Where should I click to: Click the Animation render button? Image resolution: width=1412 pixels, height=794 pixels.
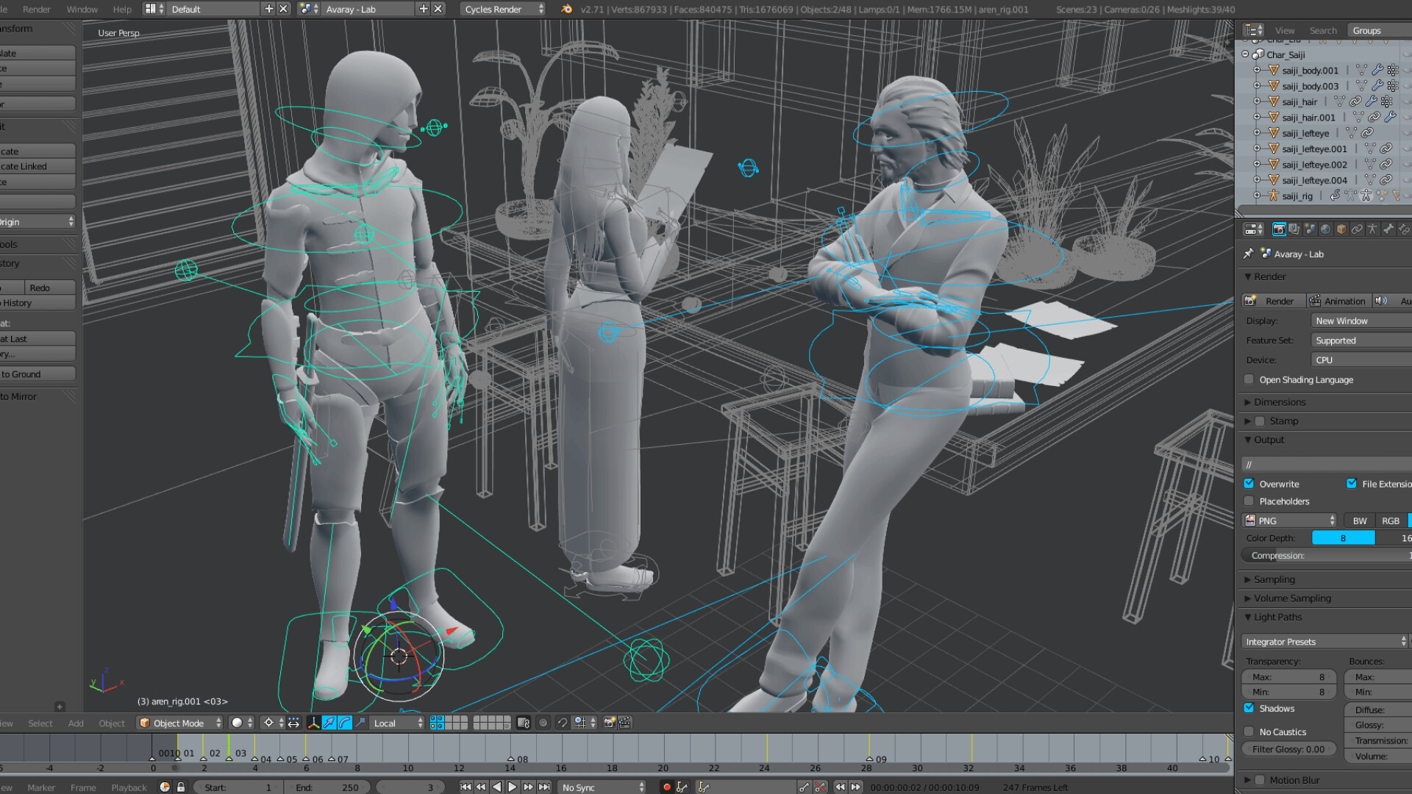(x=1338, y=300)
